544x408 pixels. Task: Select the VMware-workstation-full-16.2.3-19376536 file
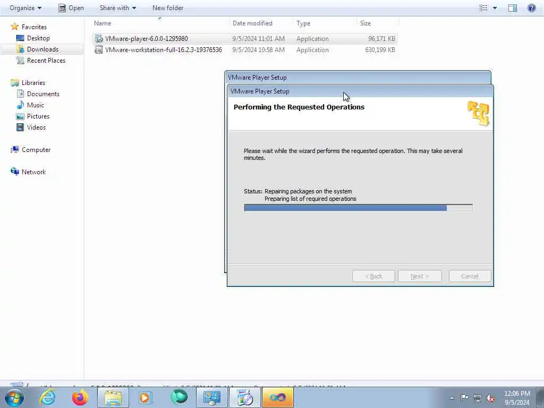164,49
